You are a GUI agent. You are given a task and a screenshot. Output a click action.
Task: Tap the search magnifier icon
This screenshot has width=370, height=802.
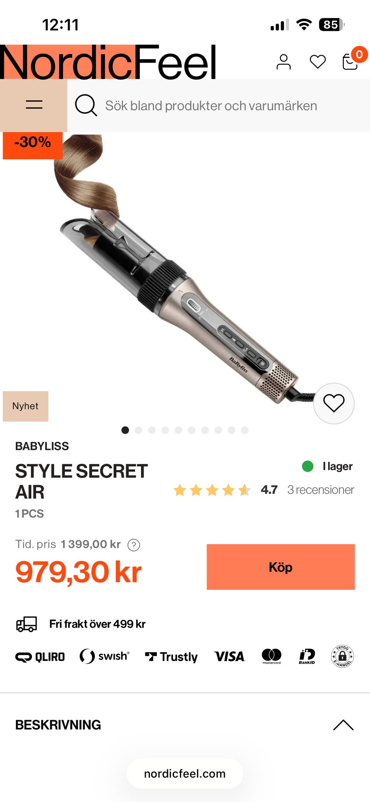pos(86,105)
